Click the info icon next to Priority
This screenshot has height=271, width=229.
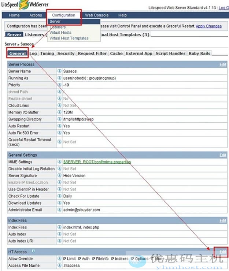(59, 85)
